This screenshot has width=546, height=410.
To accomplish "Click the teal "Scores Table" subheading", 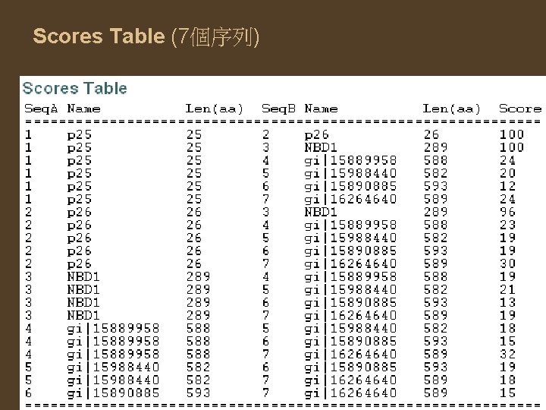I will click(x=74, y=88).
